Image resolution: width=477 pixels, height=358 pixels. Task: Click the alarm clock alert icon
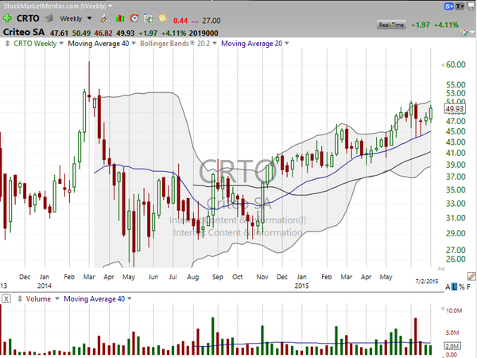[x=134, y=18]
